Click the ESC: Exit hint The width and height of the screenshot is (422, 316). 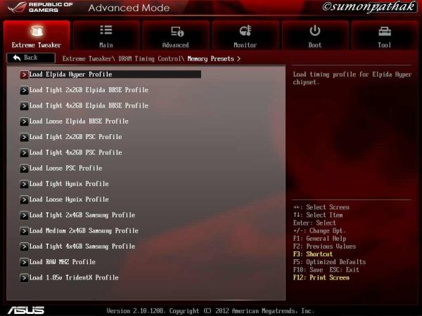pos(345,270)
